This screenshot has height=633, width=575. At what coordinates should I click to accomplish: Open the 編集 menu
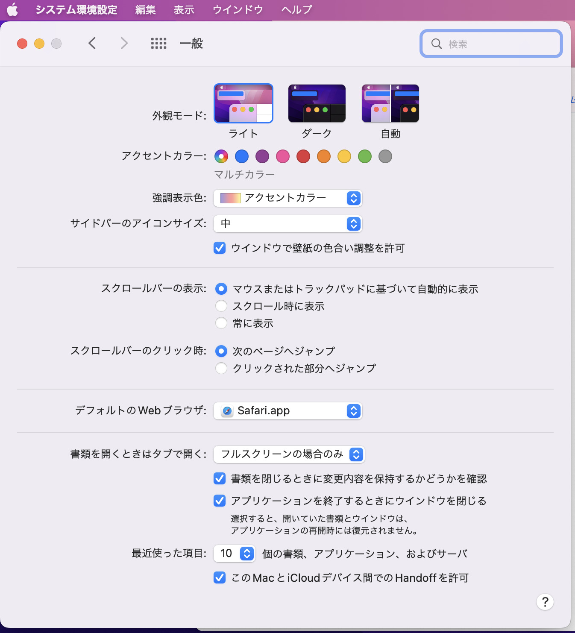point(145,9)
